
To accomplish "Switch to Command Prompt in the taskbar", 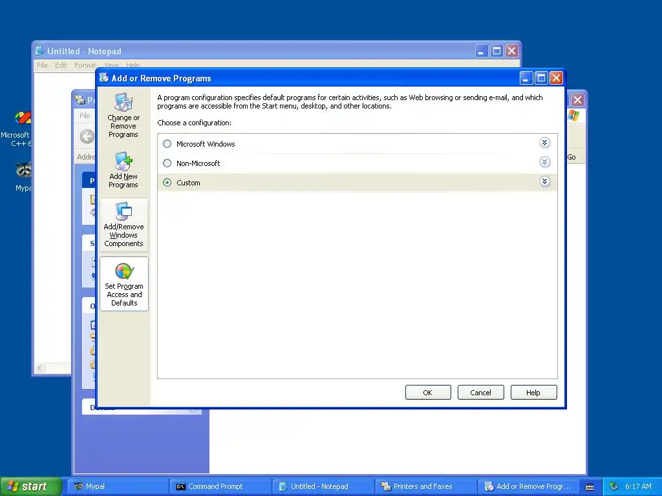I will (x=220, y=486).
